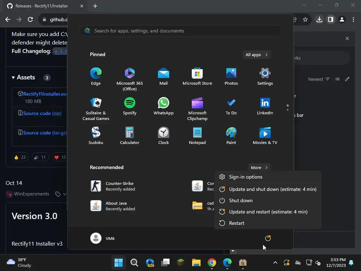Viewport: 361px width, 271px height.
Task: Open Microsoft Store from pinned apps
Action: 197,77
